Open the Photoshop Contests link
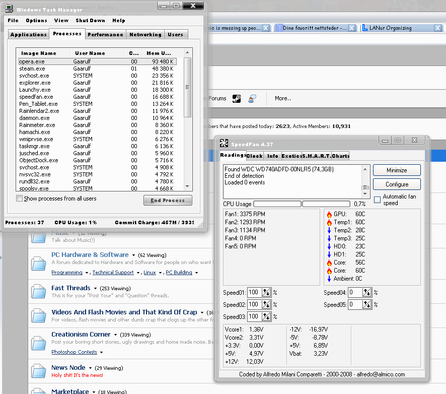This screenshot has height=394, width=446. [x=74, y=352]
